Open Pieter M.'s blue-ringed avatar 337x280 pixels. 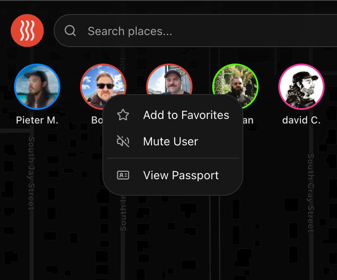coord(37,86)
